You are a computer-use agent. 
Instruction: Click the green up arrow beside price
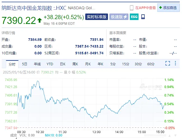pyautogui.click(x=39, y=20)
